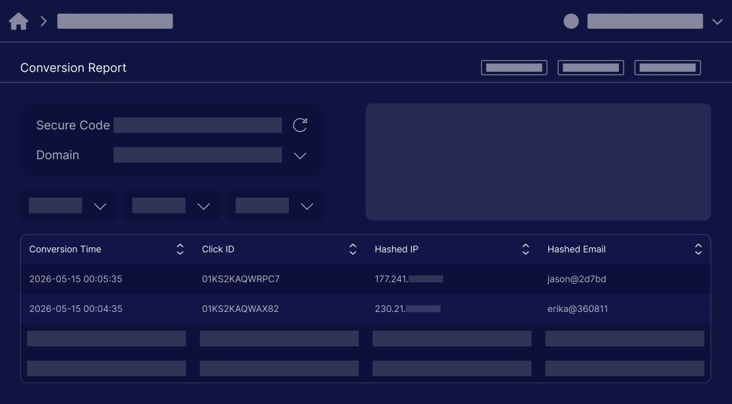Select the Hashed IP column header
732x404 pixels.
click(x=396, y=249)
